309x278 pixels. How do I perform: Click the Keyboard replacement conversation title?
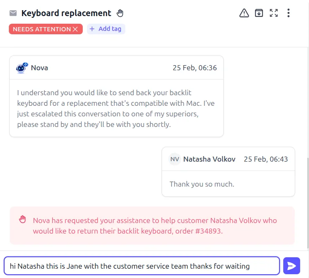pyautogui.click(x=66, y=13)
